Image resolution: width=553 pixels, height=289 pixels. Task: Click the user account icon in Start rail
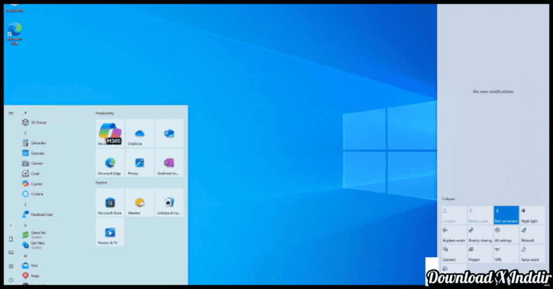click(11, 225)
